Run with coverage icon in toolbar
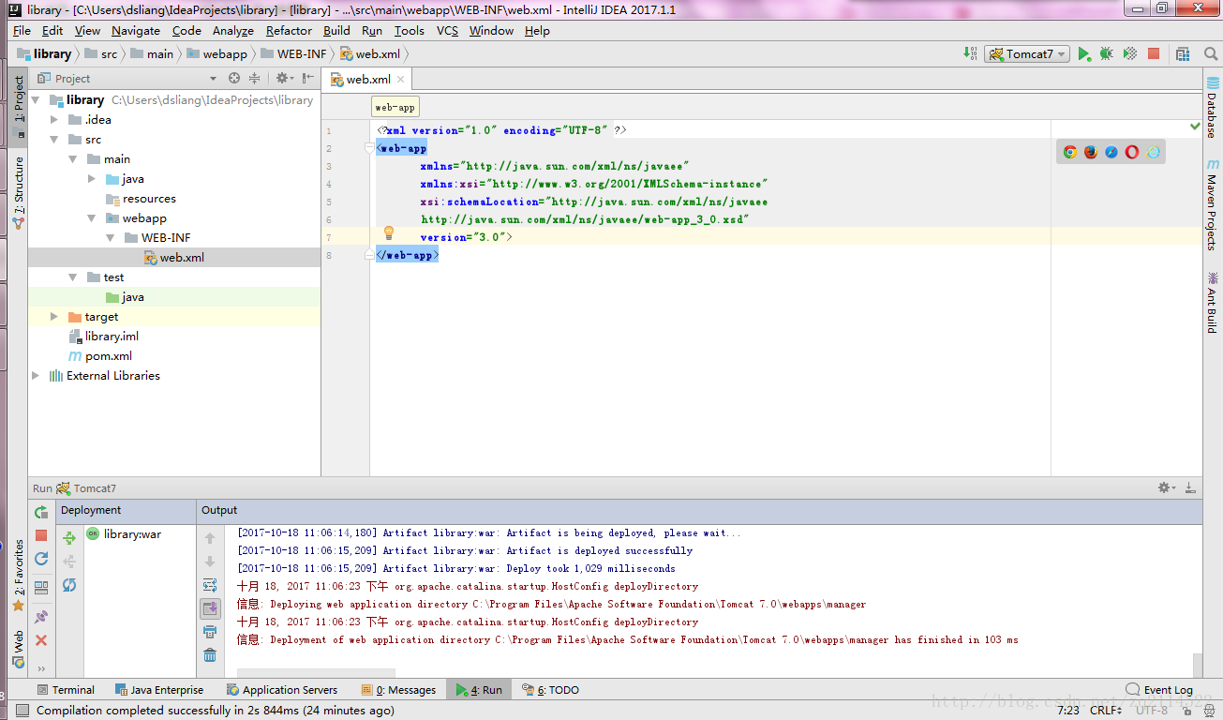The image size is (1223, 720). pos(1130,54)
